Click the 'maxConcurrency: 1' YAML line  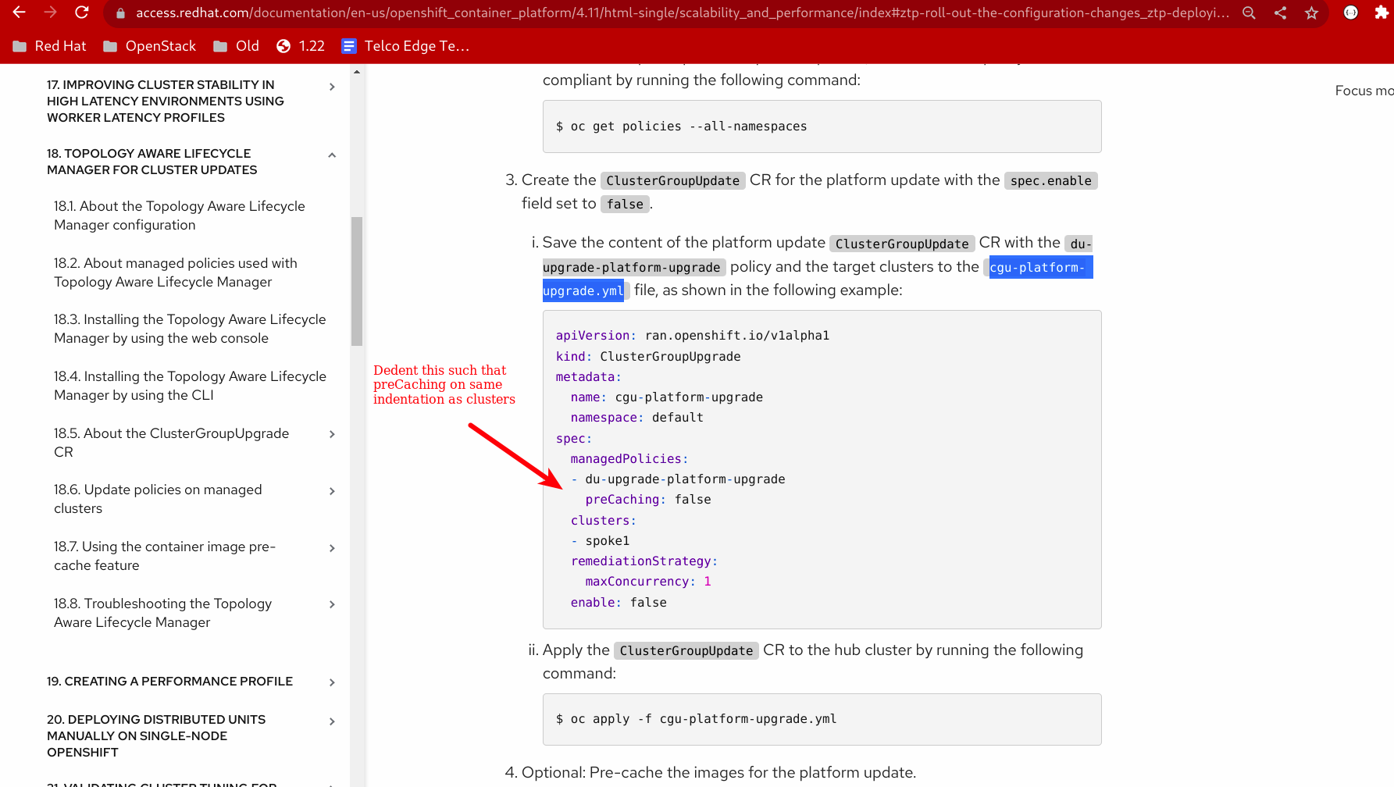coord(648,582)
